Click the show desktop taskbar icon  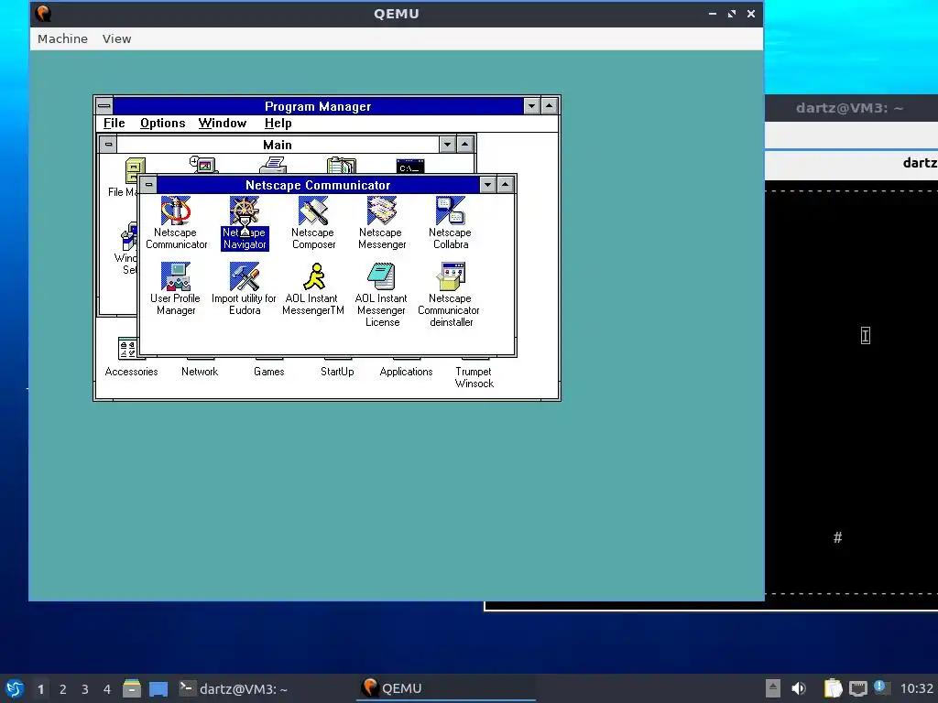coord(158,688)
